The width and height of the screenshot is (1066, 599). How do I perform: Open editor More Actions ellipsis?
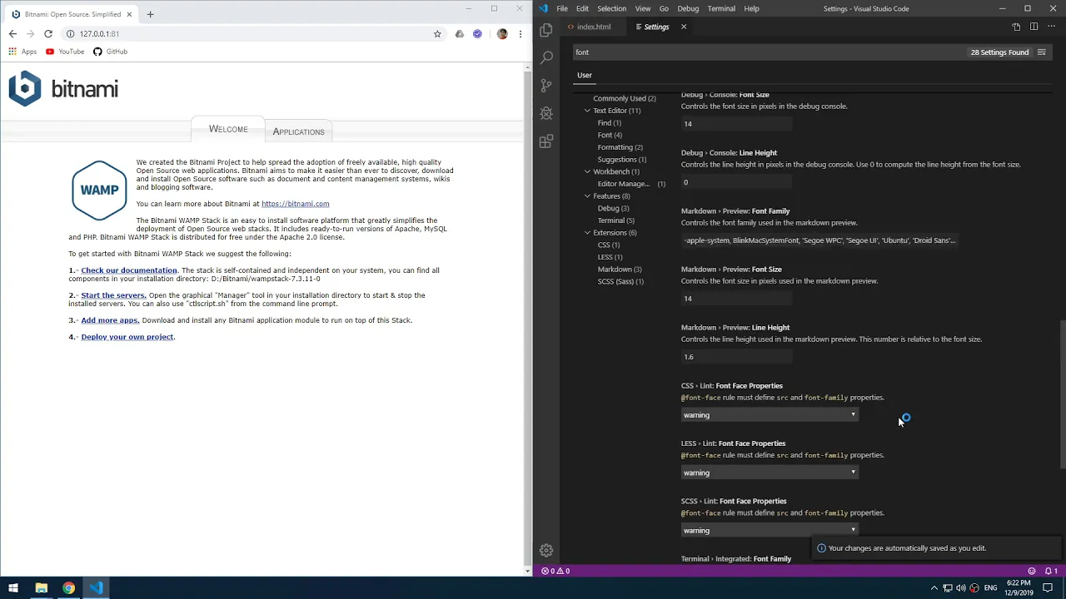(x=1050, y=27)
